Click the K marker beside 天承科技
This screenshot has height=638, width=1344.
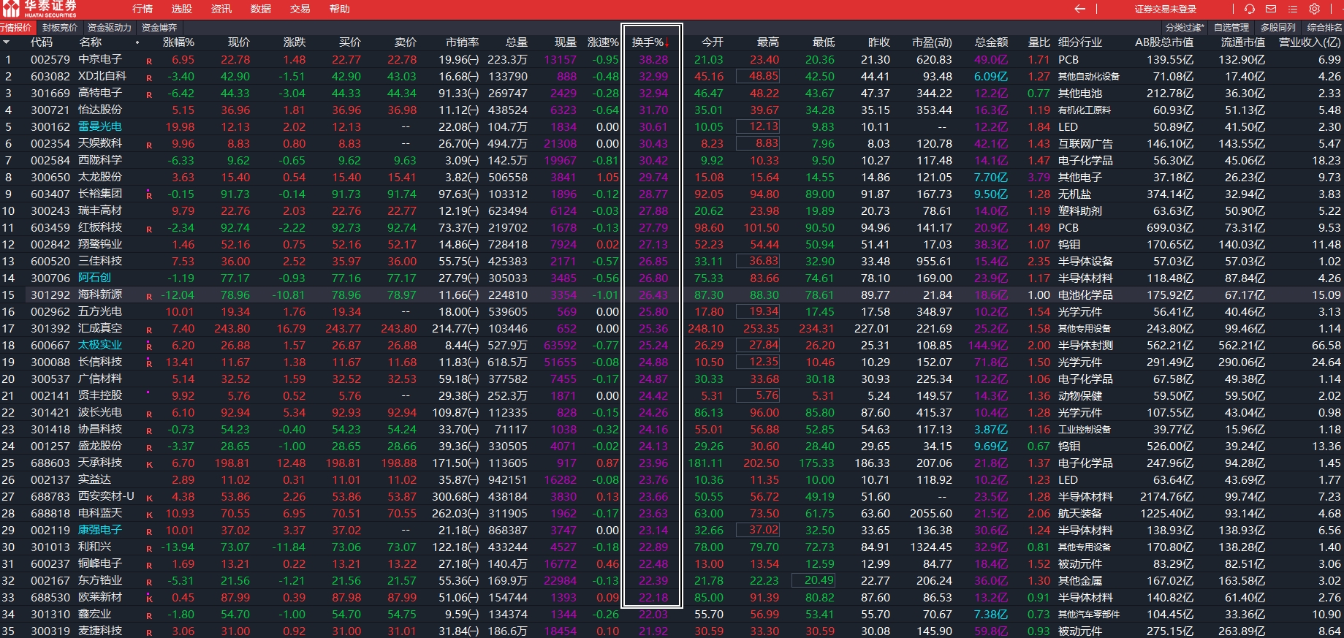coord(149,465)
